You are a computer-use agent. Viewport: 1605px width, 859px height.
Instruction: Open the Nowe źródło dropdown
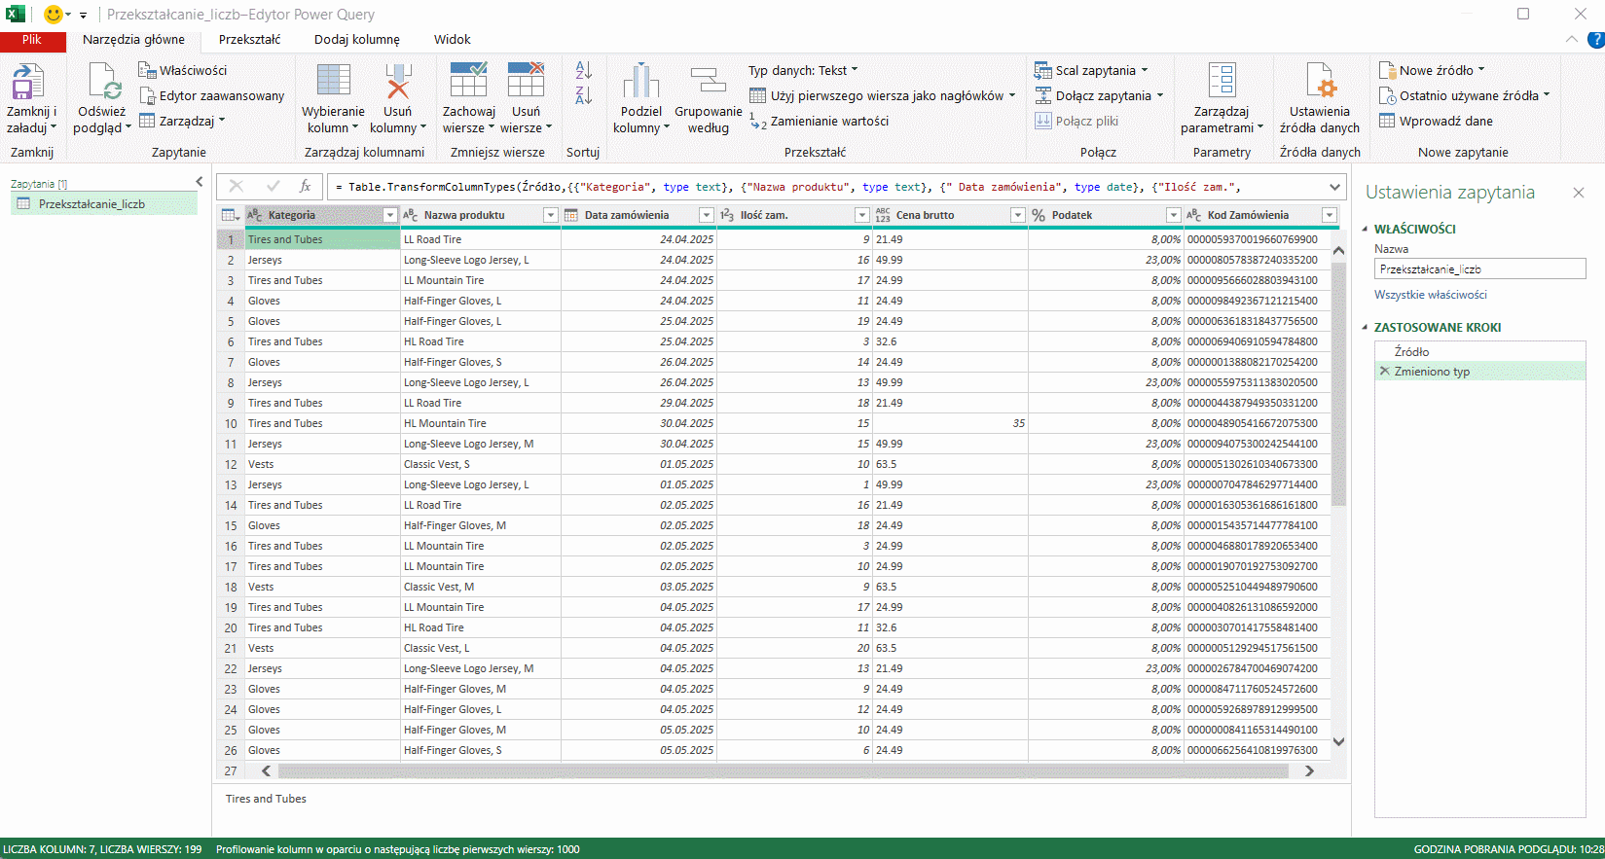(x=1432, y=70)
